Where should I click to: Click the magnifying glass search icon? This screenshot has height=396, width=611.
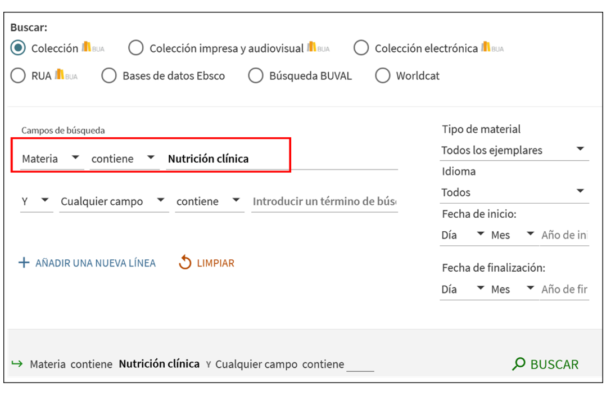[x=518, y=364]
